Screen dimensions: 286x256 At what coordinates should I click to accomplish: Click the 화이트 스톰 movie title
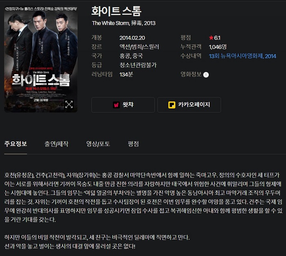116,11
